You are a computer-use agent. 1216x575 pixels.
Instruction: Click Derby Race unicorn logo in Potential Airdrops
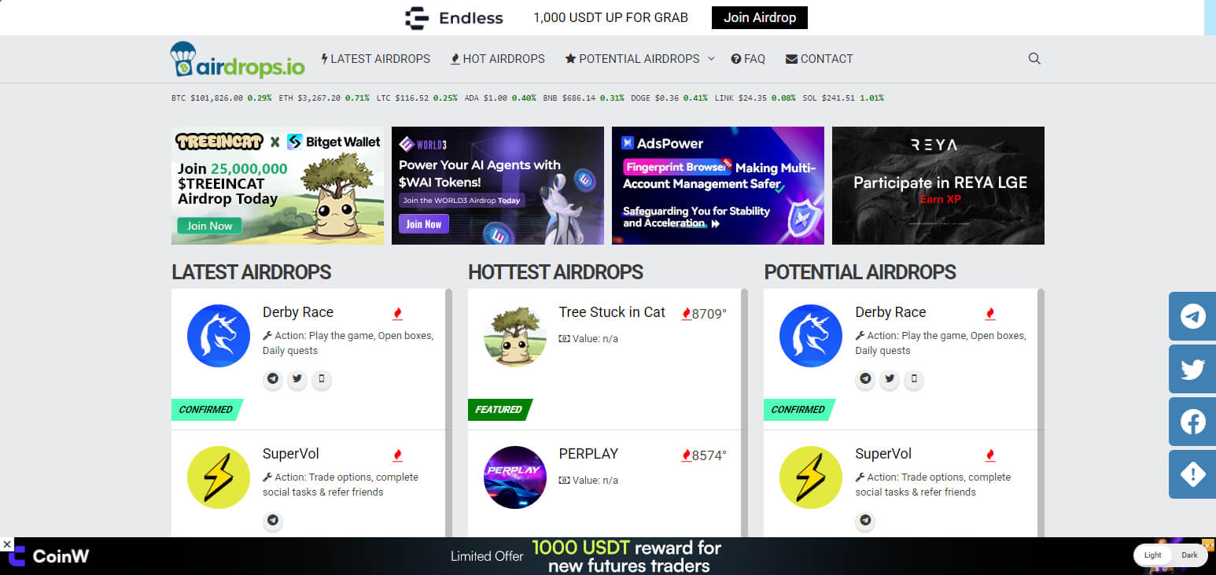coord(811,336)
